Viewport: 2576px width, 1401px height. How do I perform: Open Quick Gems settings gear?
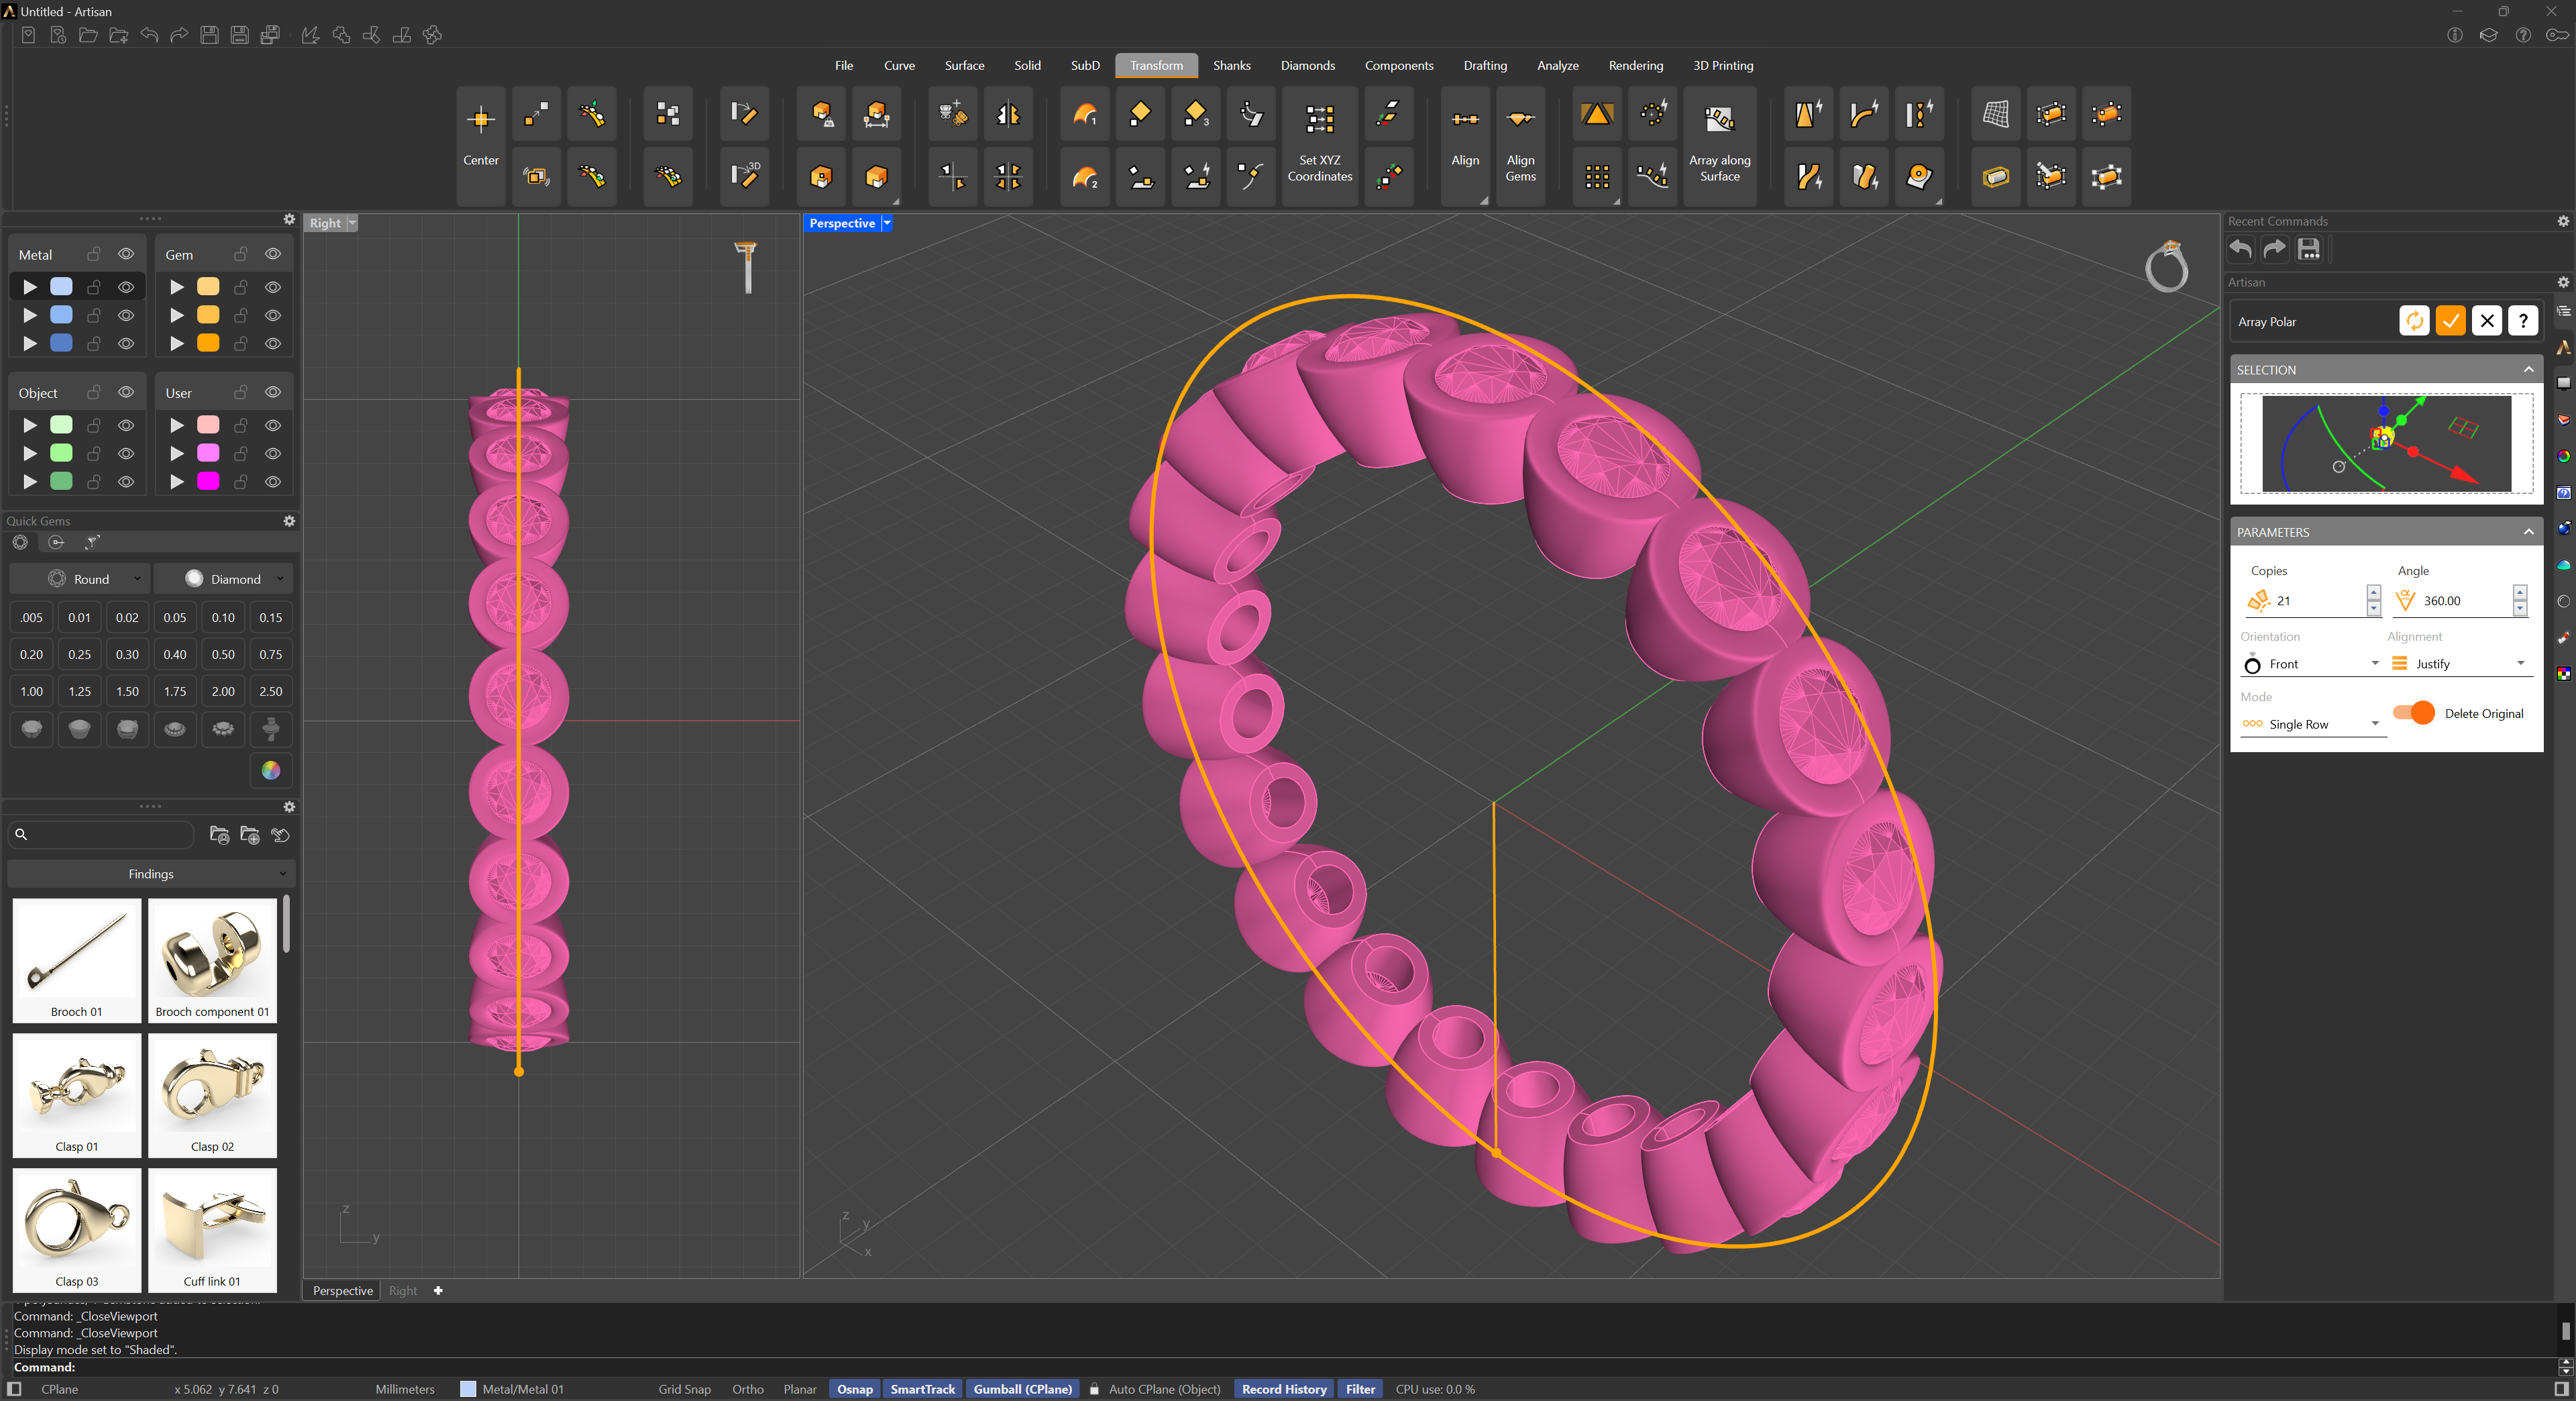pos(289,521)
